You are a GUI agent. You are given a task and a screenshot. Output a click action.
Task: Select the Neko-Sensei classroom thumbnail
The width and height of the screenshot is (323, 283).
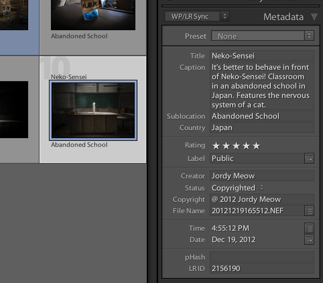pos(93,110)
